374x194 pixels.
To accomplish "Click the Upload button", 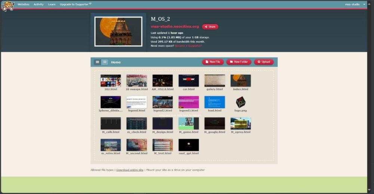I will (264, 62).
